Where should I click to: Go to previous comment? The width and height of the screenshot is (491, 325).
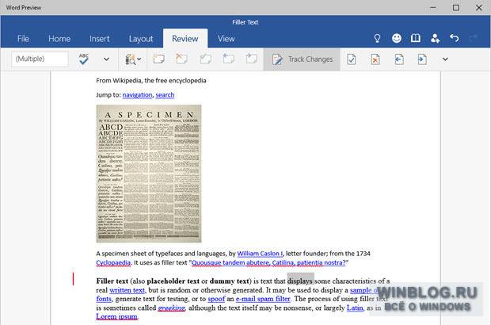(229, 59)
